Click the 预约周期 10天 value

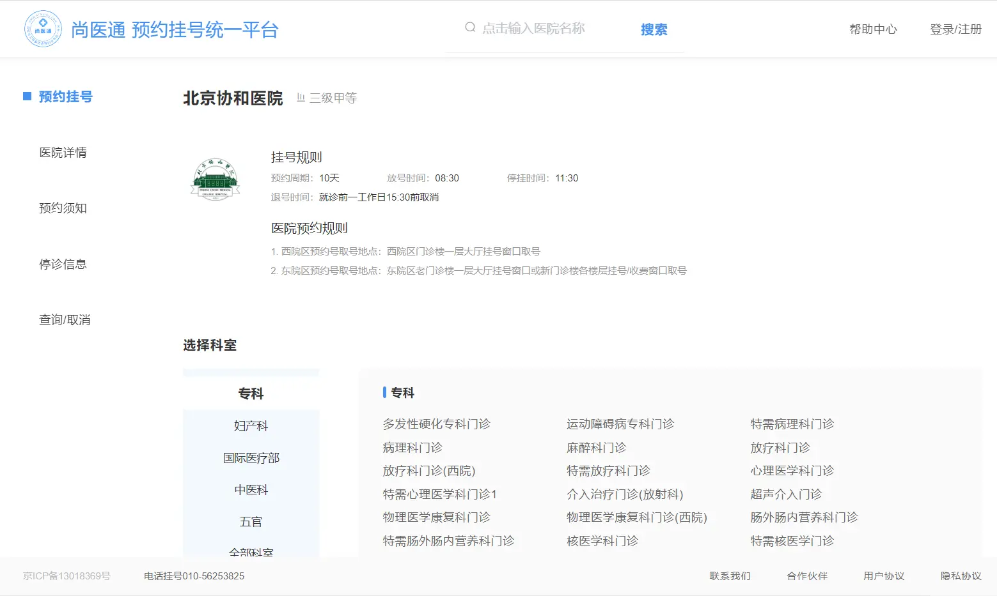[329, 178]
